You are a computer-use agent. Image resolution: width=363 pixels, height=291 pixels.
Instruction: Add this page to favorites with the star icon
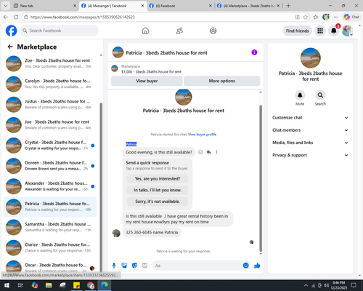tap(306, 17)
